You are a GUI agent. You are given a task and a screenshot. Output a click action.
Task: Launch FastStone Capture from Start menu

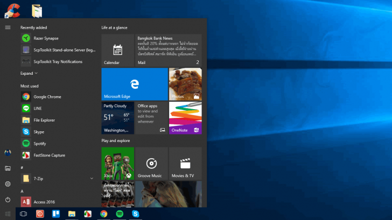pos(58,155)
